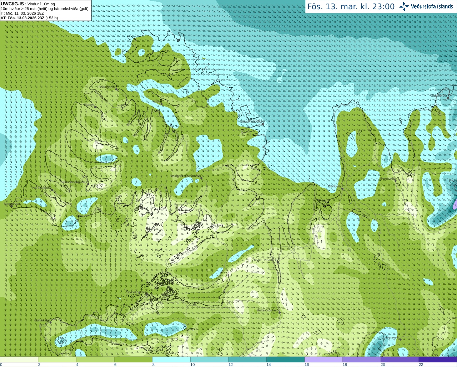Click the Bergstaðir station label
The height and width of the screenshot is (367, 457).
click(387, 179)
